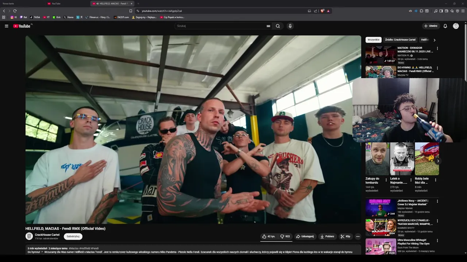Like the video (42 tys.)

269,237
